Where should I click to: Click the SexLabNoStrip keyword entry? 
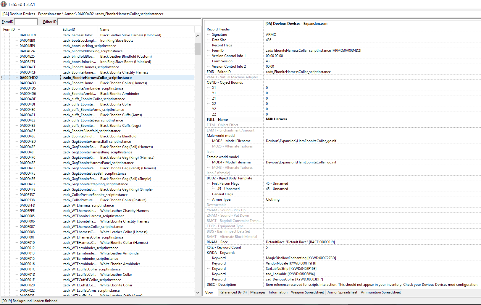coord(291,269)
